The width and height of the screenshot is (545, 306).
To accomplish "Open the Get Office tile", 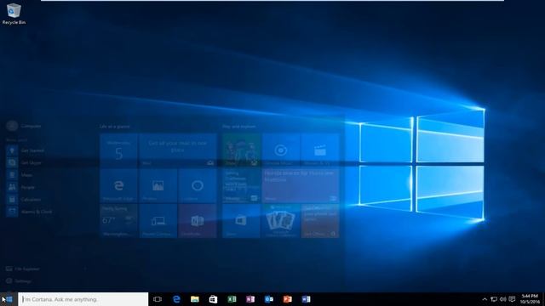I will pos(320,221).
